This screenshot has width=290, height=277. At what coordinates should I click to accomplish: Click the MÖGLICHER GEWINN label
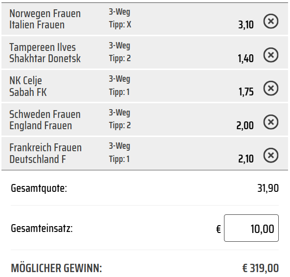pyautogui.click(x=56, y=268)
